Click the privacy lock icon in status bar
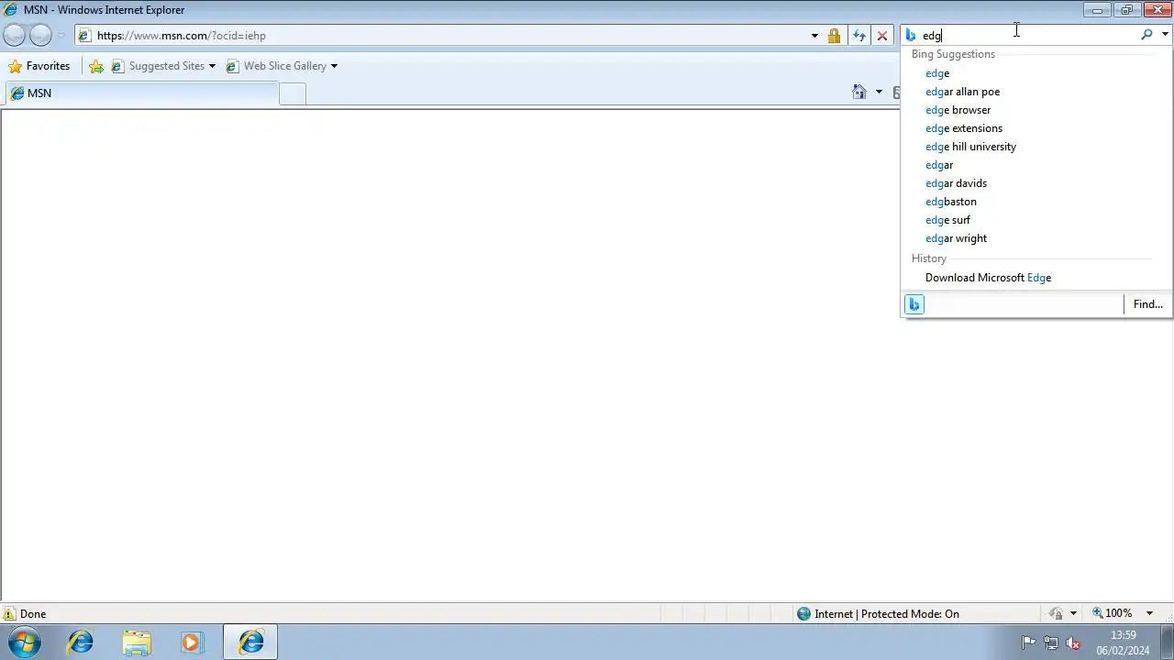Viewport: 1174px width, 660px height. click(1057, 614)
